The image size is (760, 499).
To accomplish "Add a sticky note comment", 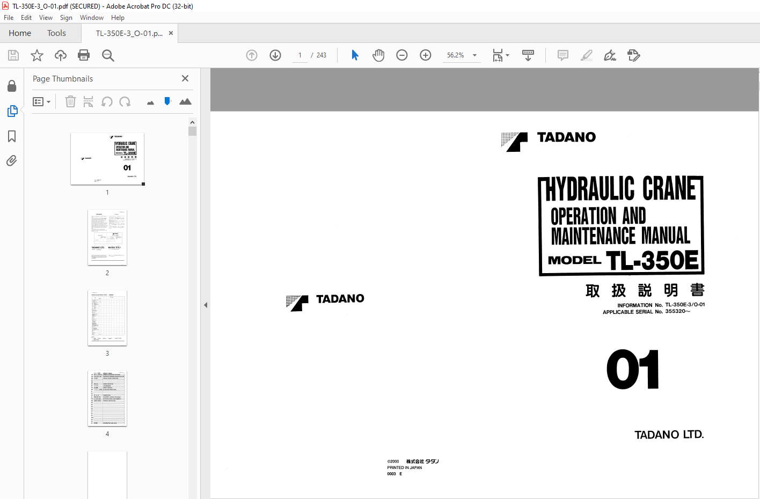I will (563, 55).
